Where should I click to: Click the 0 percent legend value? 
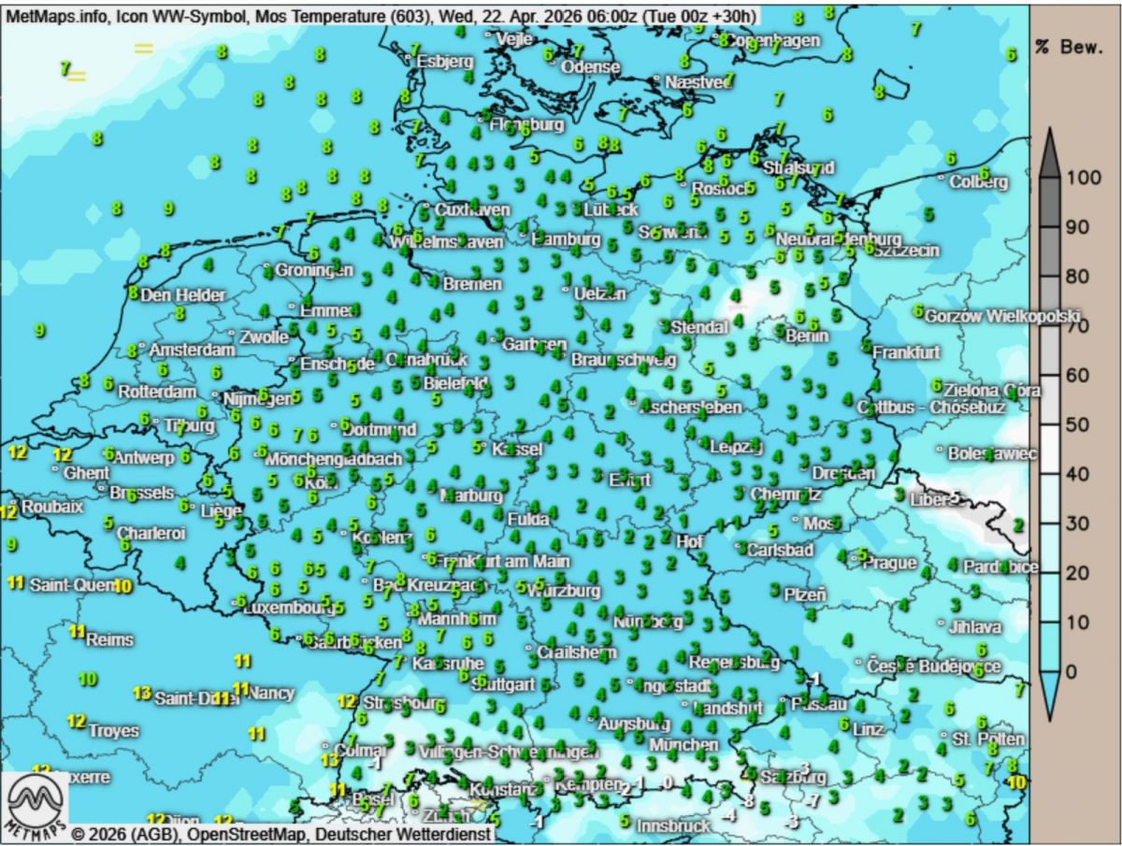pos(1071,671)
